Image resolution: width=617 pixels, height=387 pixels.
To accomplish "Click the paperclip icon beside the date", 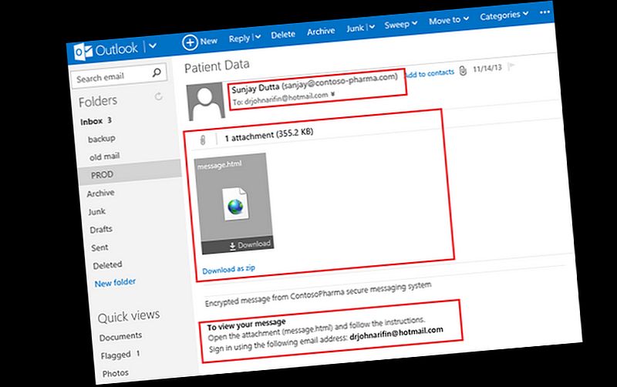I will pos(463,71).
